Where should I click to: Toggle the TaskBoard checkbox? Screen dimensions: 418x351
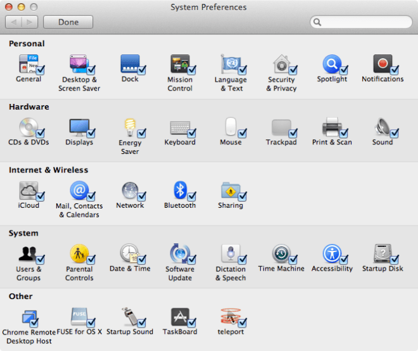point(192,322)
